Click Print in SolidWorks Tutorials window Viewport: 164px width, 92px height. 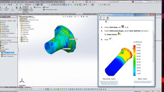[108, 18]
